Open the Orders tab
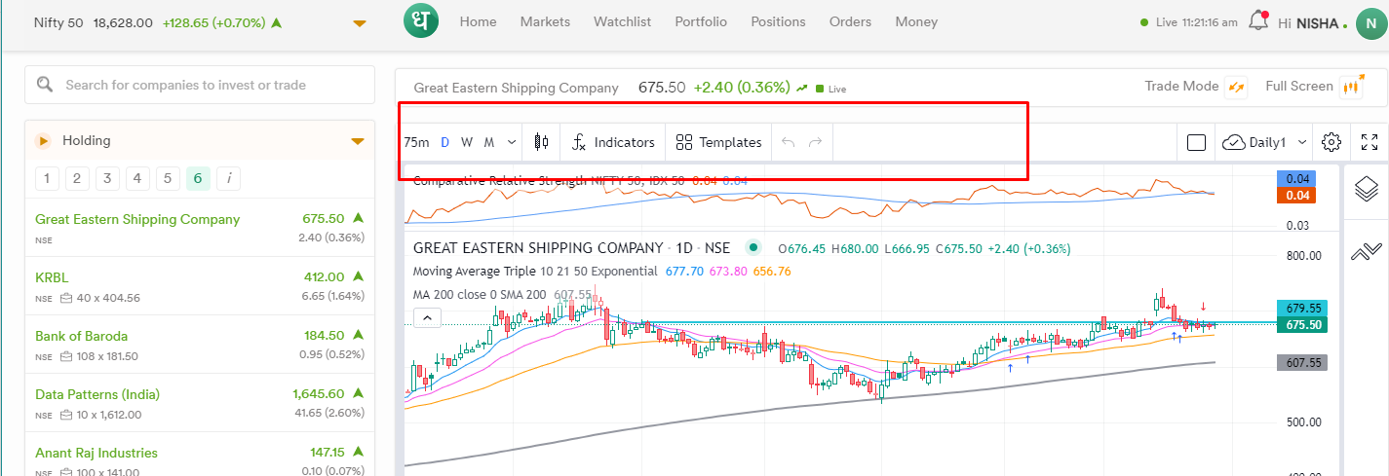 [850, 21]
